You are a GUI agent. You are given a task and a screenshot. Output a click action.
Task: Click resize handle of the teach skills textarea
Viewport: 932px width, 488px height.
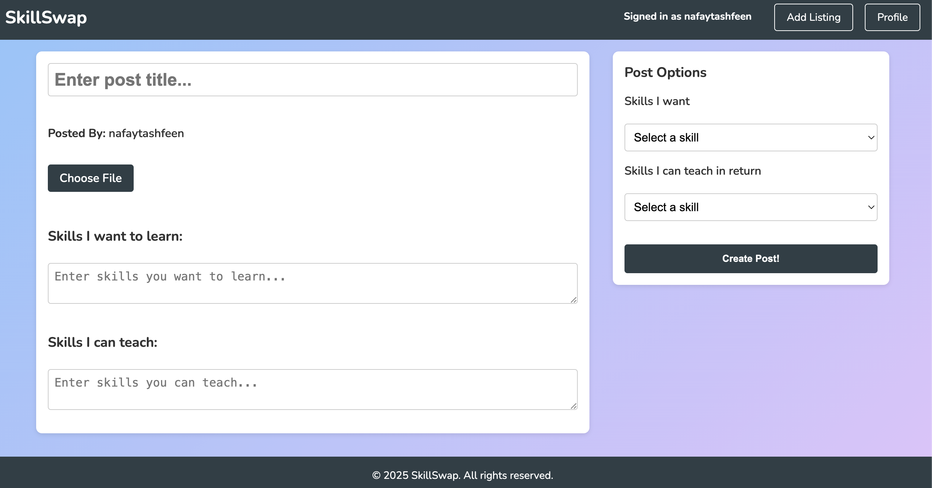point(573,406)
